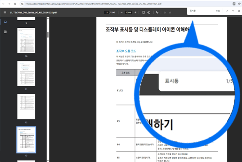Open the site information icon

coord(22,4)
